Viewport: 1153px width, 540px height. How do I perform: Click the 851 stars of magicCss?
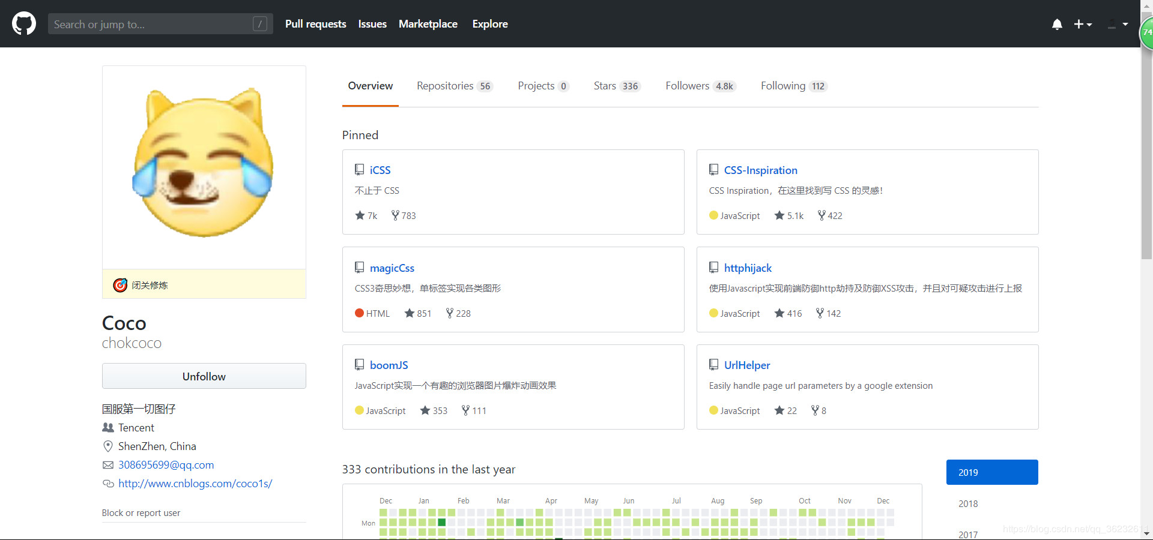coord(418,313)
